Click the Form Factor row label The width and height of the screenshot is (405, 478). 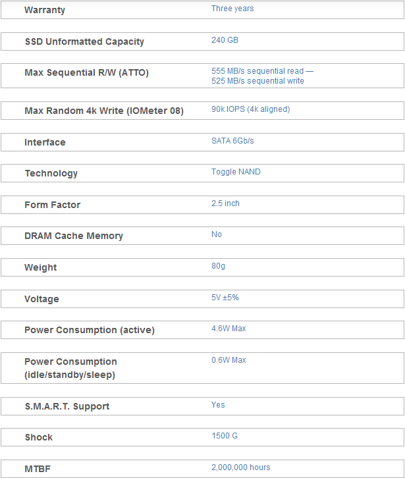tap(53, 205)
